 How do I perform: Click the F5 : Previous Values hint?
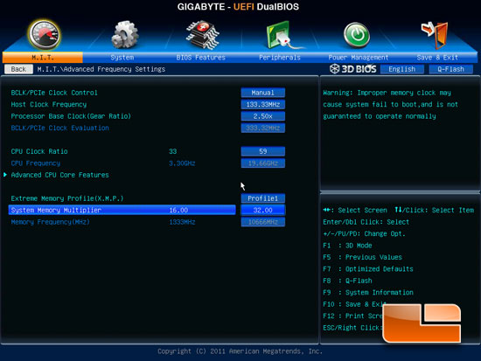362,257
